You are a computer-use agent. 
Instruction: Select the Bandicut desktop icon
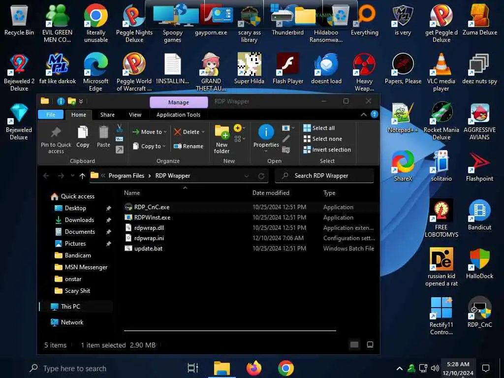479,215
